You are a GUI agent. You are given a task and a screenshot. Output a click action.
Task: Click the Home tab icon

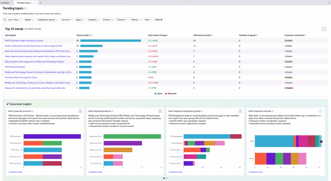(2, 3)
